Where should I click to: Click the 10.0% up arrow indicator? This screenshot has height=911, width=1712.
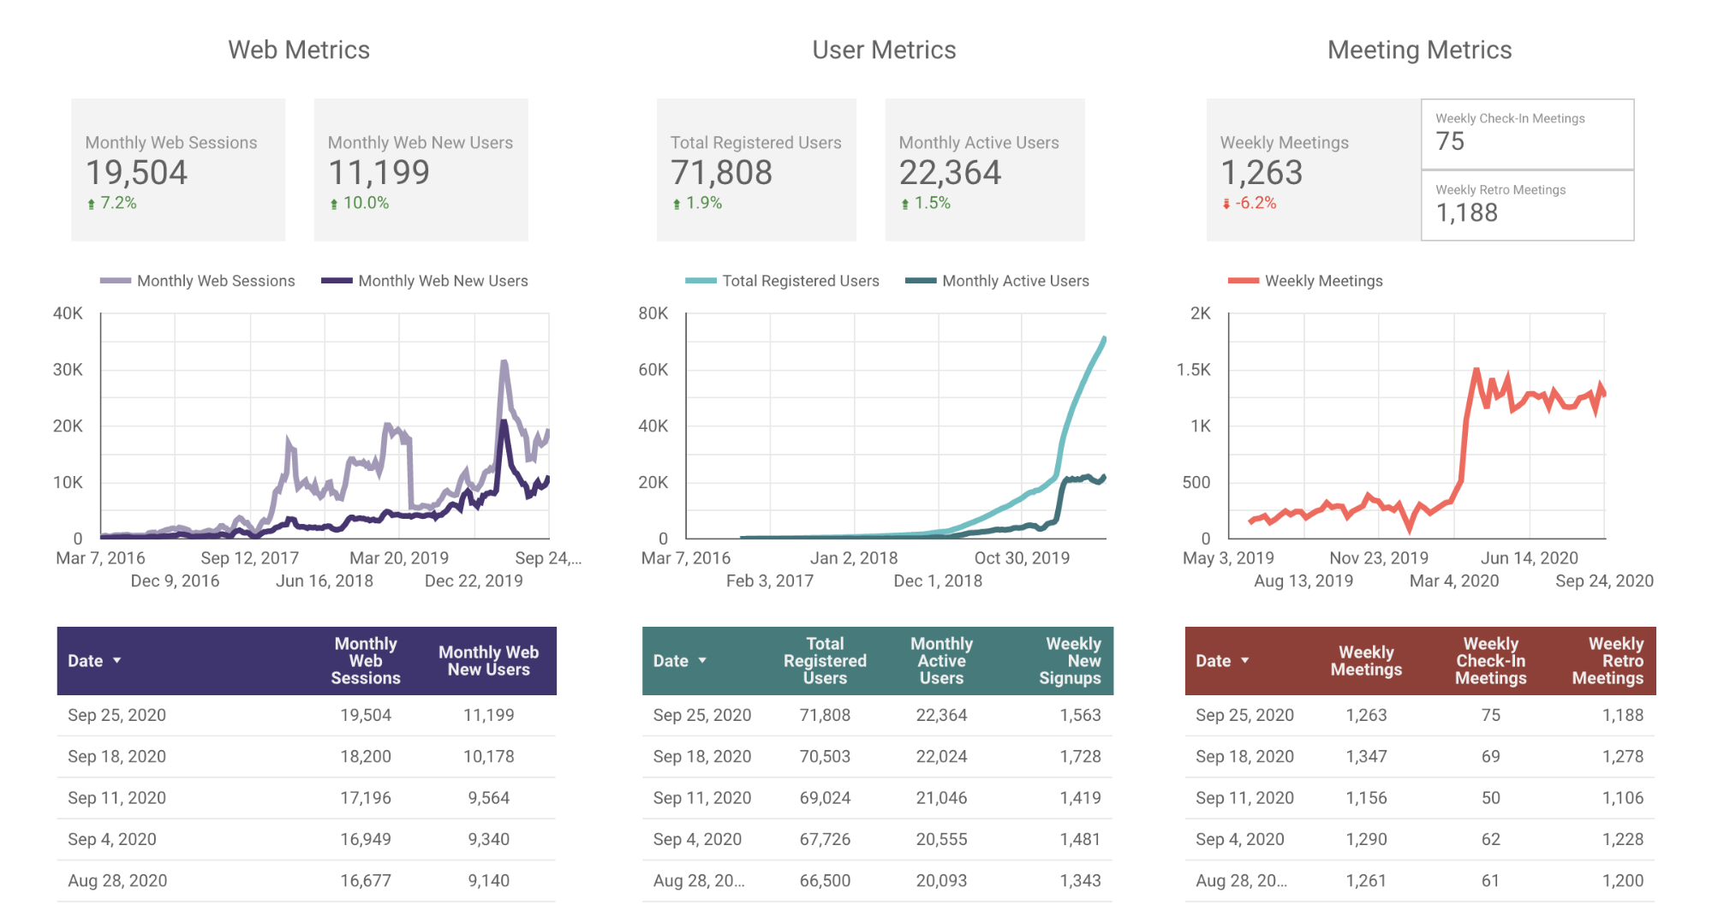[334, 204]
